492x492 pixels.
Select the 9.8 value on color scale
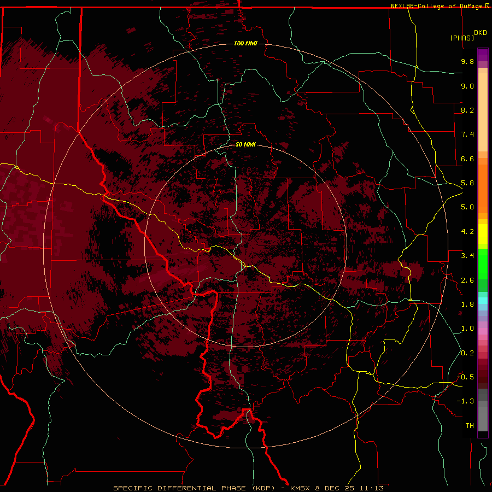point(467,61)
